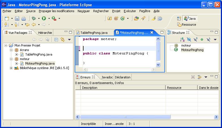Open the Source menu
This screenshot has width=222, height=128.
31,11
